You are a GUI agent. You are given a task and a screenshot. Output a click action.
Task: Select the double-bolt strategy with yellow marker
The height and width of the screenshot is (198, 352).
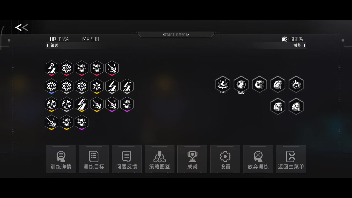point(82,105)
